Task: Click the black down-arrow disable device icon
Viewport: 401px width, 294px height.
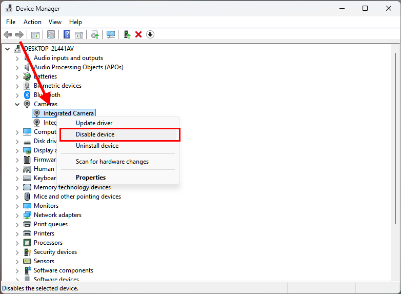Action: pyautogui.click(x=150, y=34)
